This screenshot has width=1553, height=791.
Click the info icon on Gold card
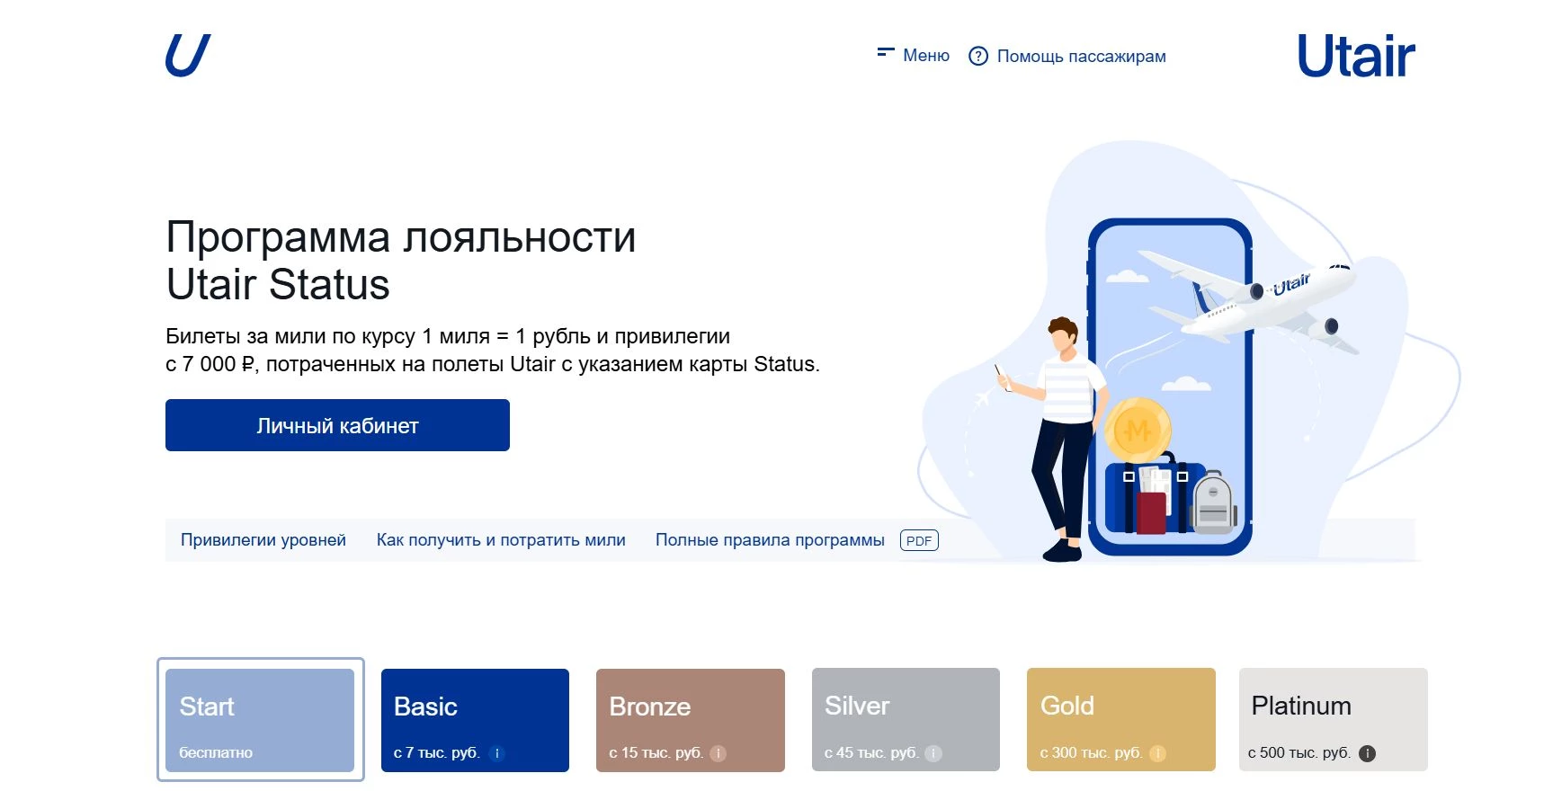[x=1157, y=753]
